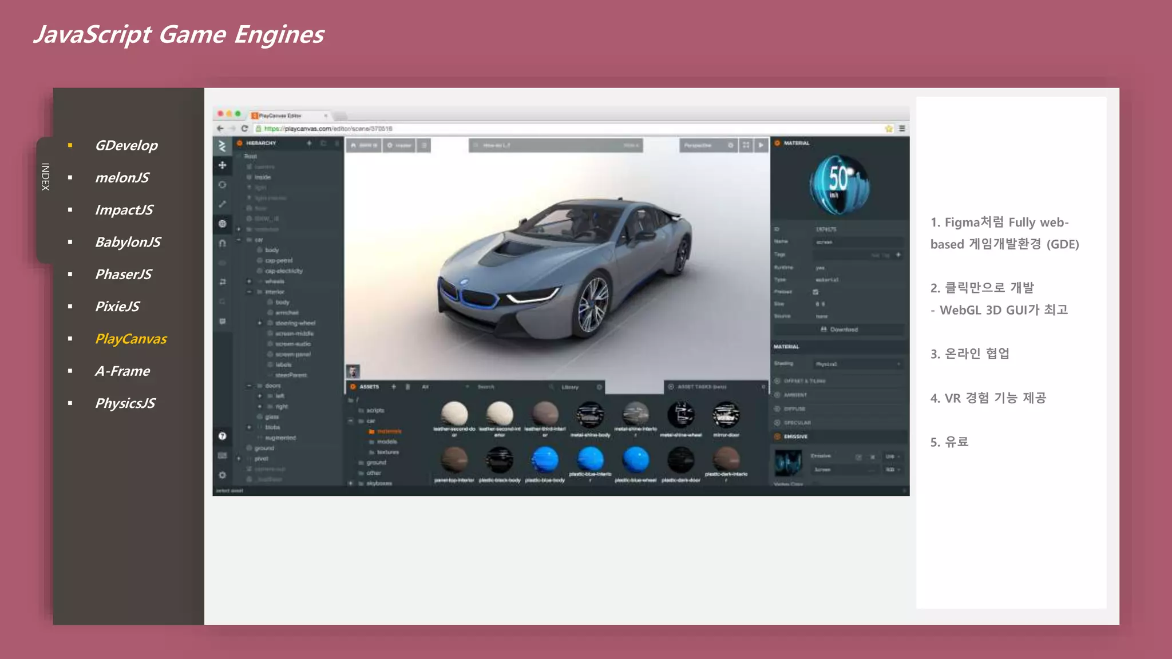1172x659 pixels.
Task: Go to GDevelop in slide index
Action: point(126,145)
